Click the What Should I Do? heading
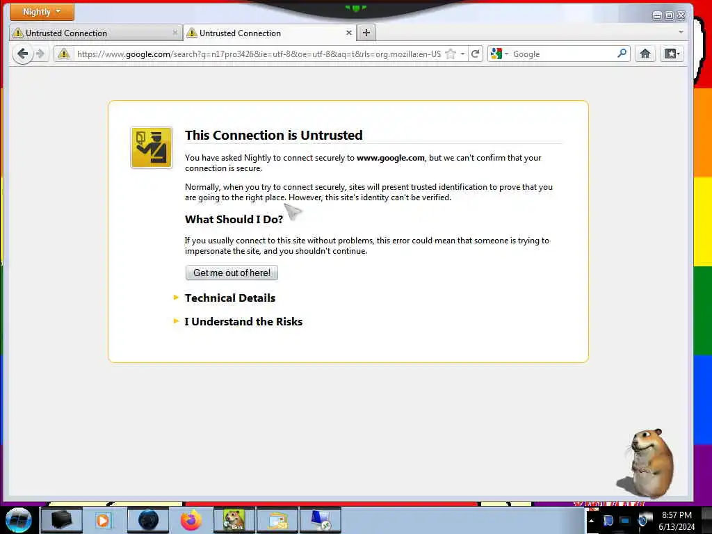Image resolution: width=712 pixels, height=534 pixels. pos(234,219)
